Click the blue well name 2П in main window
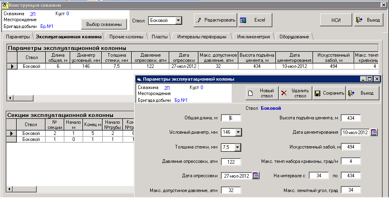The image size is (389, 198). (x=33, y=14)
